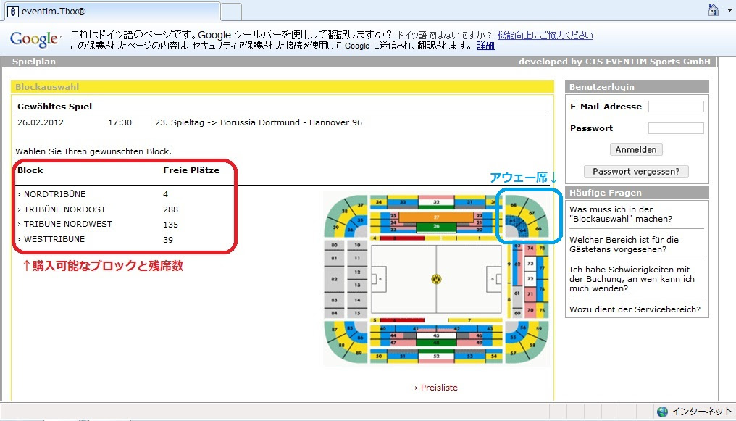Click blue block 35 on stadium map

click(x=360, y=220)
